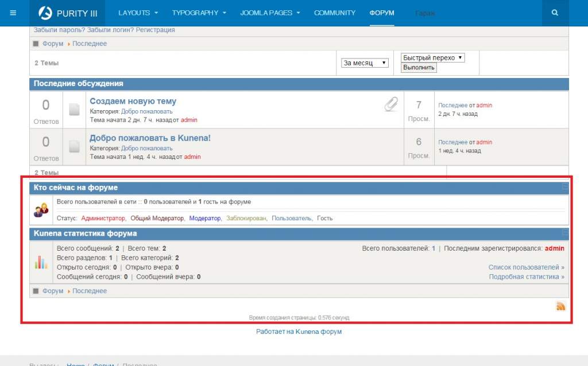This screenshot has width=588, height=366.
Task: Select the Форум menu item
Action: tap(382, 13)
